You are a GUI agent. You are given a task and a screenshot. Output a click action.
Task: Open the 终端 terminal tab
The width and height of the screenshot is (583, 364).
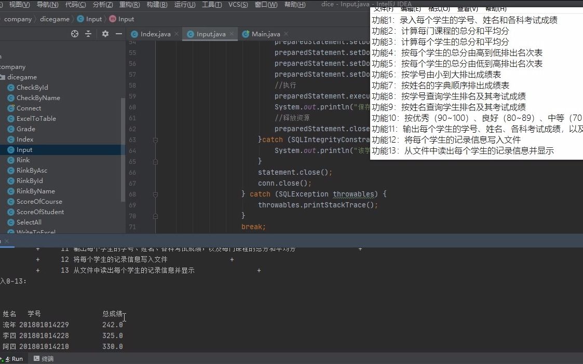[x=47, y=358]
